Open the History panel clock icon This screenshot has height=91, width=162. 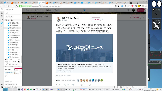(2, 20)
